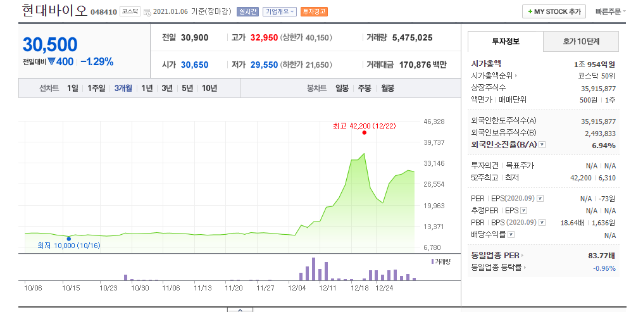Image resolution: width=643 pixels, height=312 pixels.
Task: Click the stock code 048410
Action: tap(104, 12)
